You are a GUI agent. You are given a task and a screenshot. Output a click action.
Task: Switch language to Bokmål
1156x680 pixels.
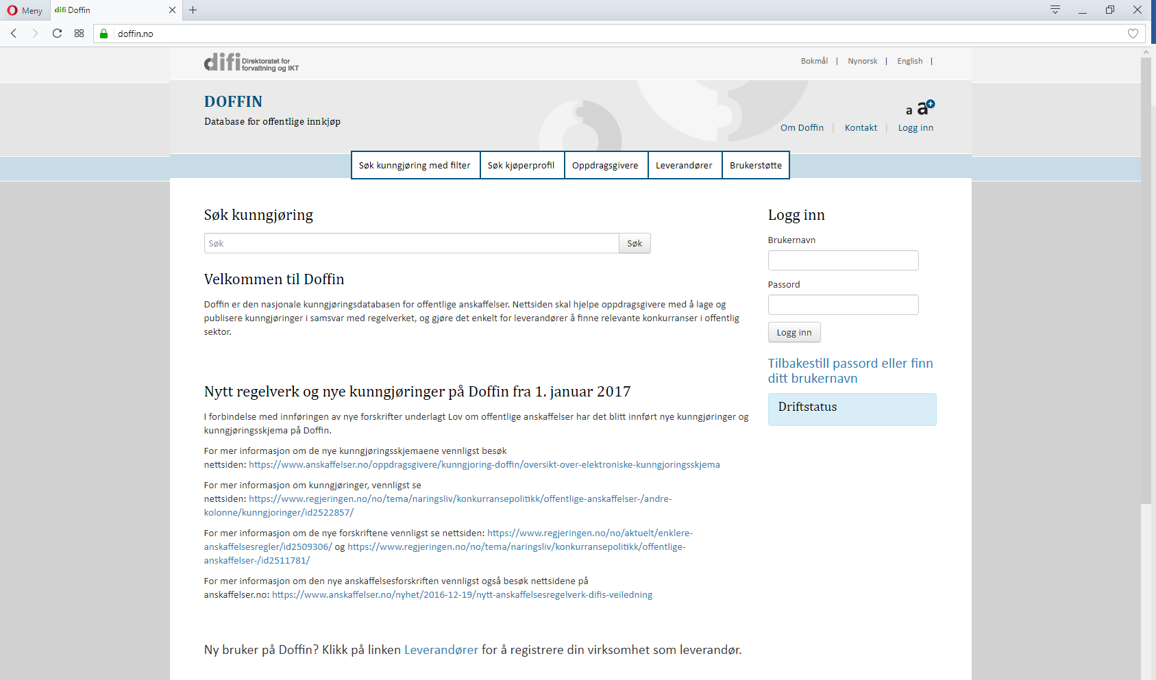814,61
